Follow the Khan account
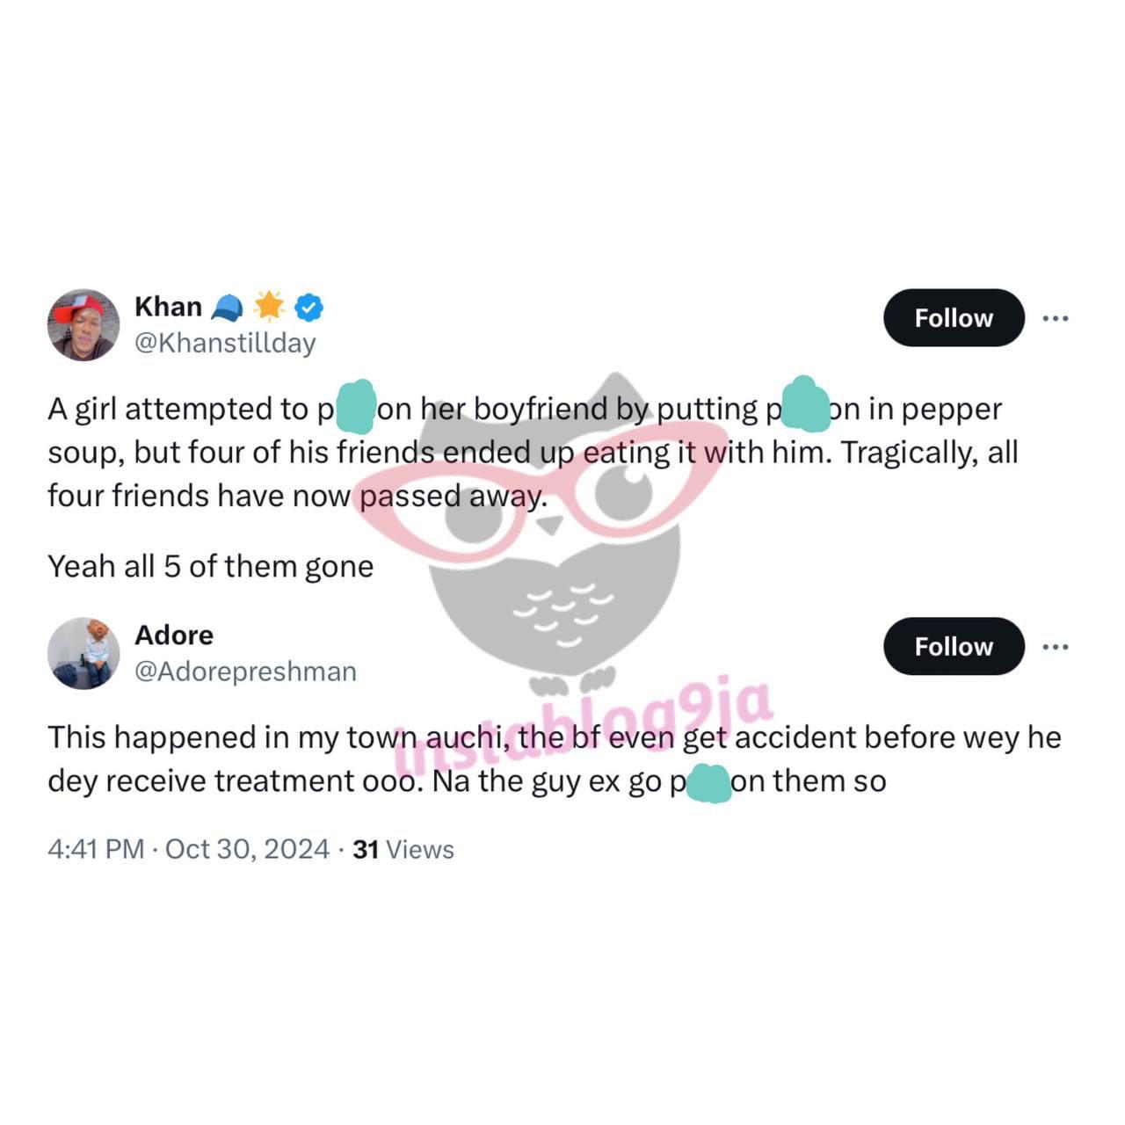This screenshot has height=1125, width=1125. pos(954,317)
